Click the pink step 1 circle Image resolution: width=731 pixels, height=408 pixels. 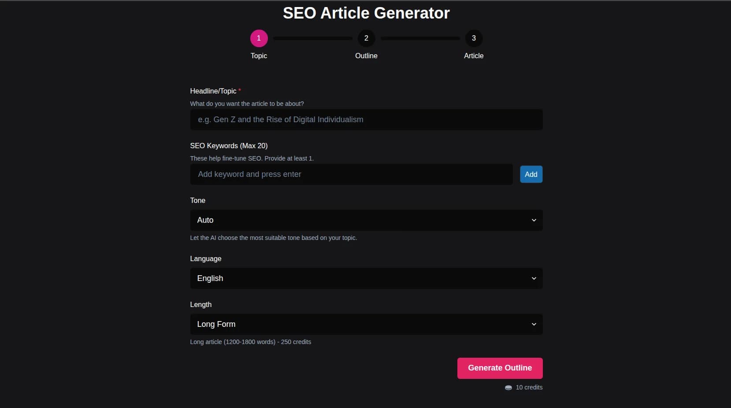click(x=259, y=38)
